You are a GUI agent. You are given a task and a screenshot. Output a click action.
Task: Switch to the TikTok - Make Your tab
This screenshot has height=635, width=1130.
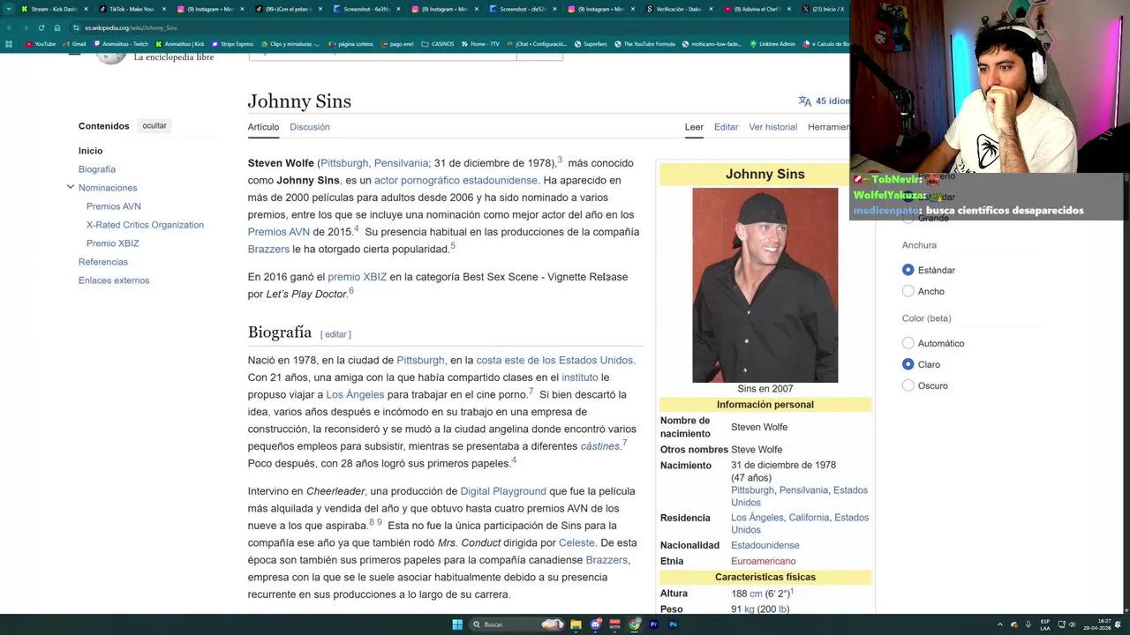tap(131, 9)
